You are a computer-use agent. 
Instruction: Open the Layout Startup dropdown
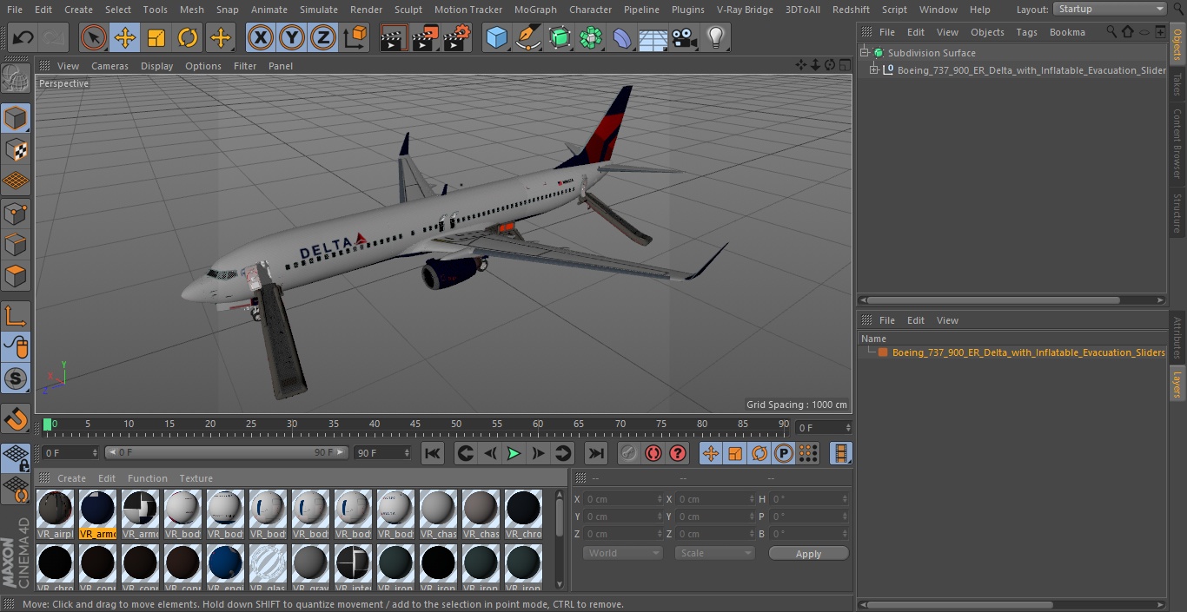[x=1111, y=9]
